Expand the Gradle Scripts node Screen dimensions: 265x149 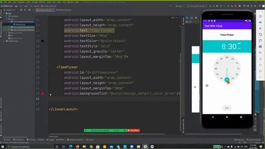[4, 41]
